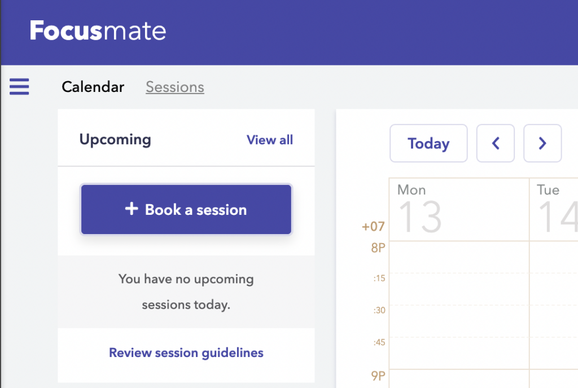Click the Upcoming section header
This screenshot has height=388, width=578.
pyautogui.click(x=115, y=139)
